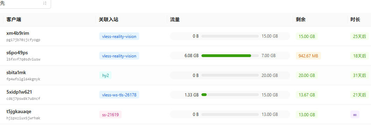
Task: Select client ID l5fxvf7q0sdviusw
Action: (x=23, y=59)
